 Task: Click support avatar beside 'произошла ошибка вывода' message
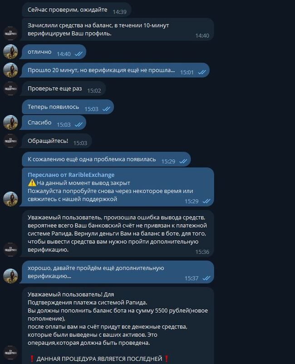[x=10, y=249]
